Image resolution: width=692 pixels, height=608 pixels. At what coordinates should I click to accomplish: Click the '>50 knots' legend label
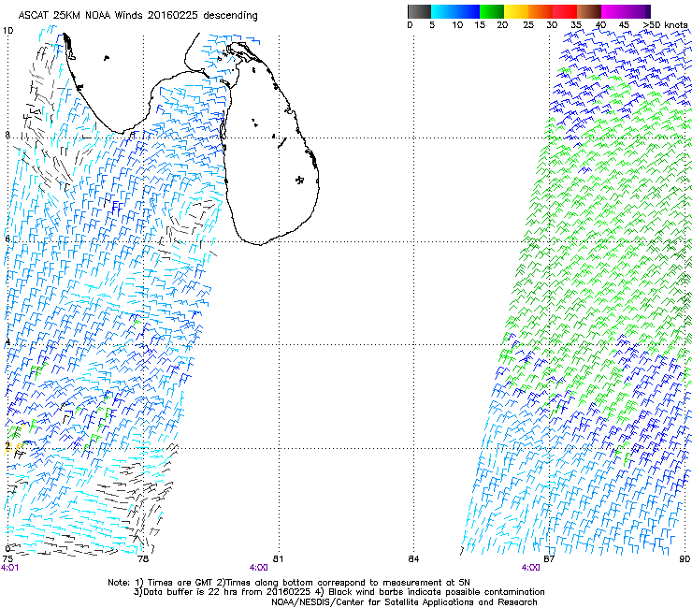tap(665, 25)
